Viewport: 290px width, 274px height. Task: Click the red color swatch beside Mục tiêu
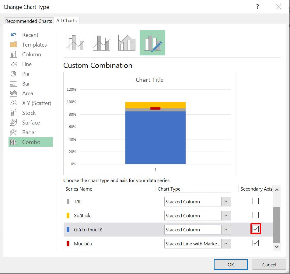(x=68, y=244)
